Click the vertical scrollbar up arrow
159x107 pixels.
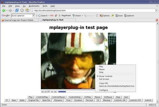point(157,24)
